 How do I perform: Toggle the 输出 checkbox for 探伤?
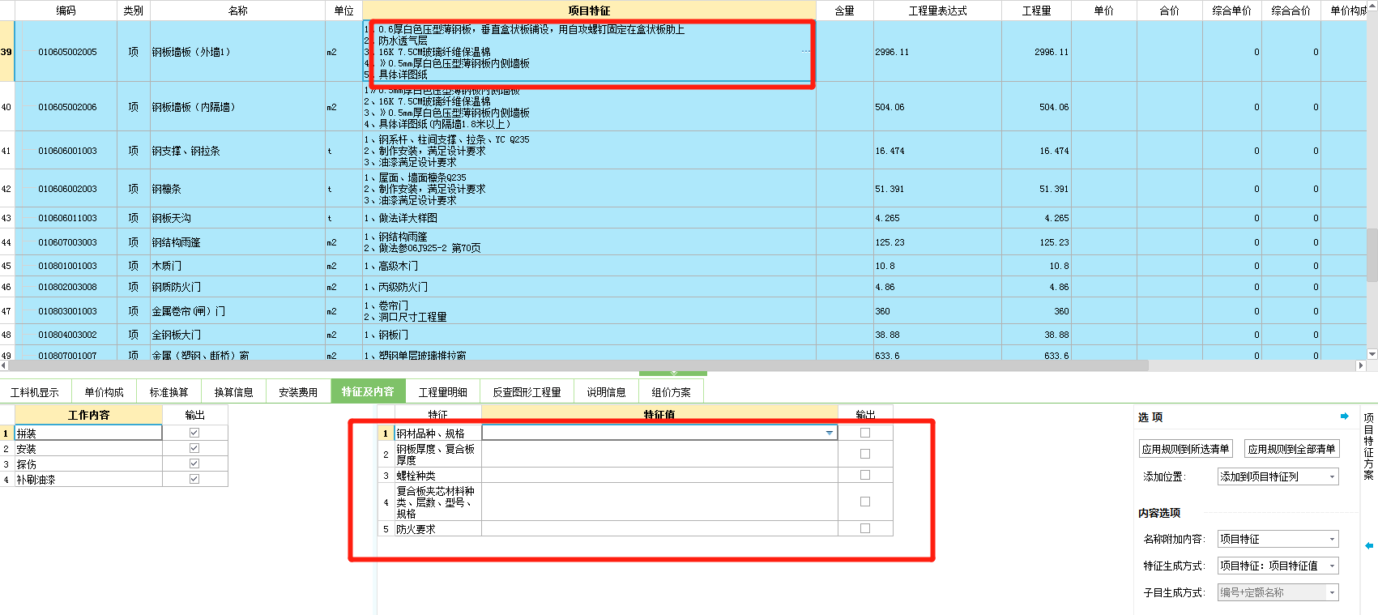point(194,463)
